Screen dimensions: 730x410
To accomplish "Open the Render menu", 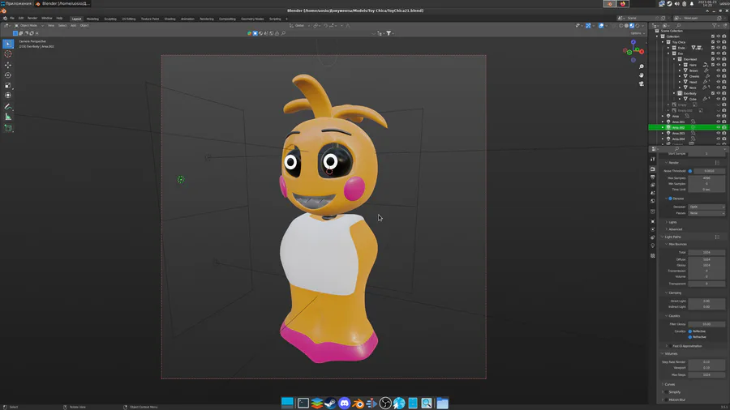I will point(32,19).
